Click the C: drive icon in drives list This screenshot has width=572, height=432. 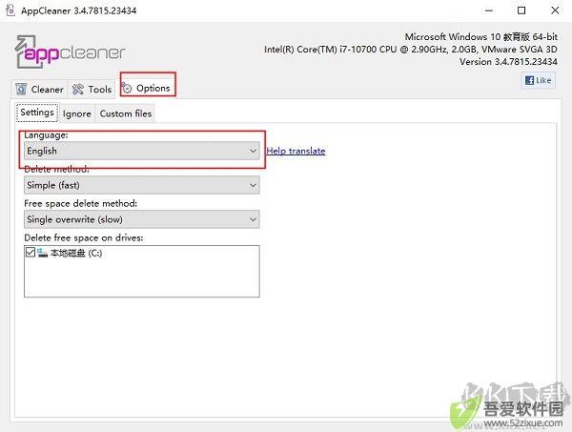pos(42,253)
